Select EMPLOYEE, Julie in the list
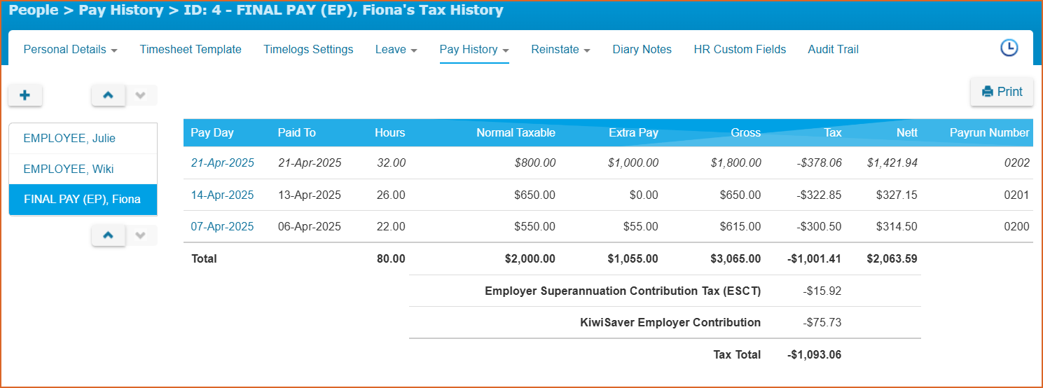Viewport: 1043px width, 388px height. tap(69, 139)
